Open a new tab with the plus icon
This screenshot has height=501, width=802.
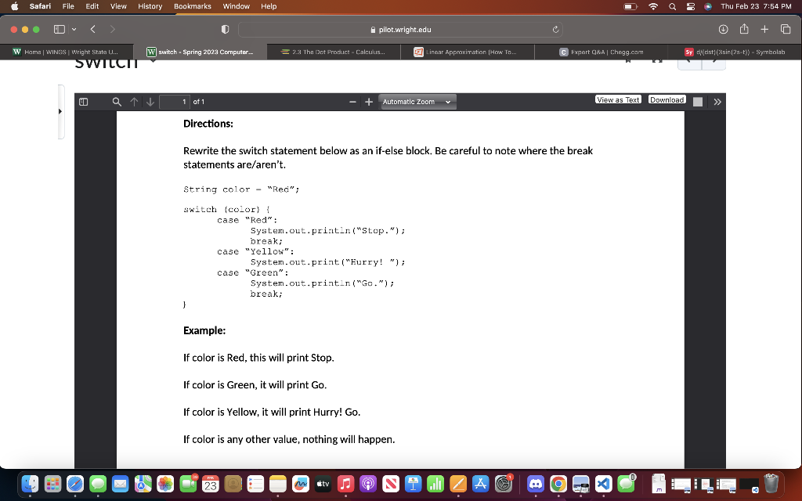pos(764,28)
